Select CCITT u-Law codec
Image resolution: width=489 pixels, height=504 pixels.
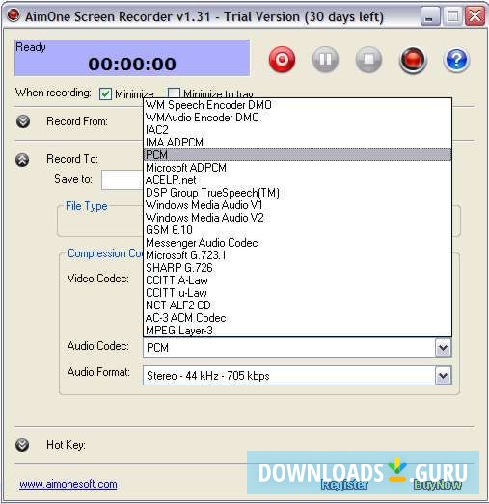(x=298, y=293)
